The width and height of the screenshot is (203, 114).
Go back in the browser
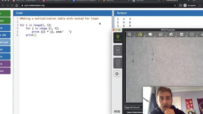(3, 5)
